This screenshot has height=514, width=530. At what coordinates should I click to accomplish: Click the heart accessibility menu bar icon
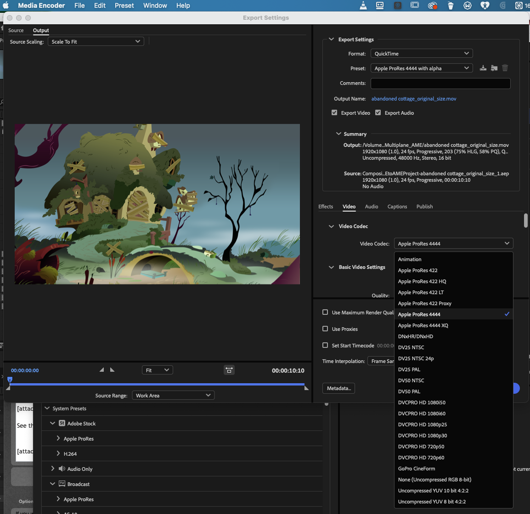(x=485, y=6)
